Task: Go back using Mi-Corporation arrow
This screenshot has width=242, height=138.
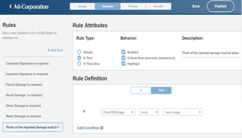Action: click(x=10, y=6)
